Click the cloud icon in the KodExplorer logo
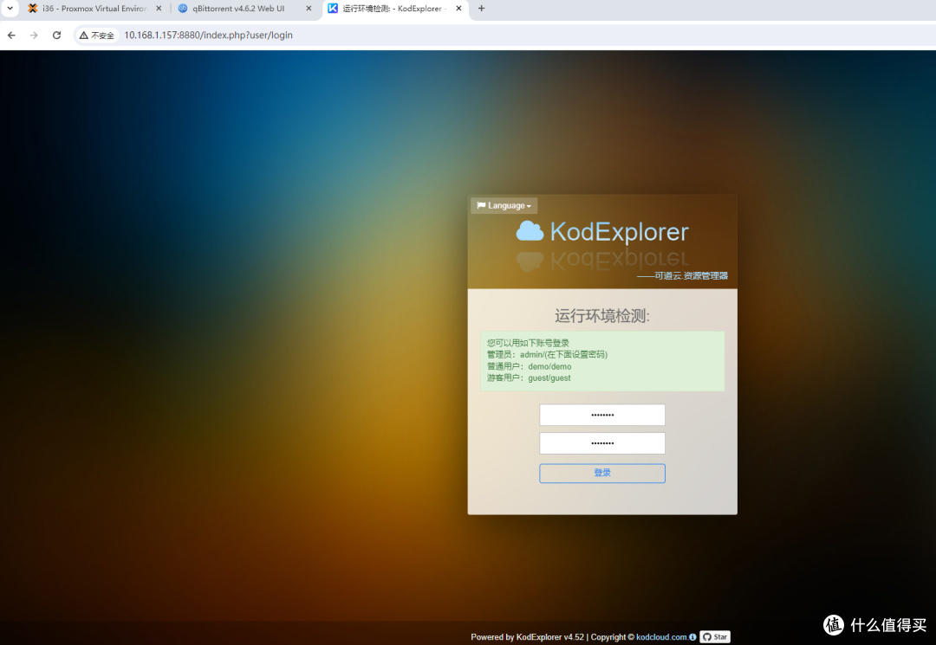 coord(532,231)
